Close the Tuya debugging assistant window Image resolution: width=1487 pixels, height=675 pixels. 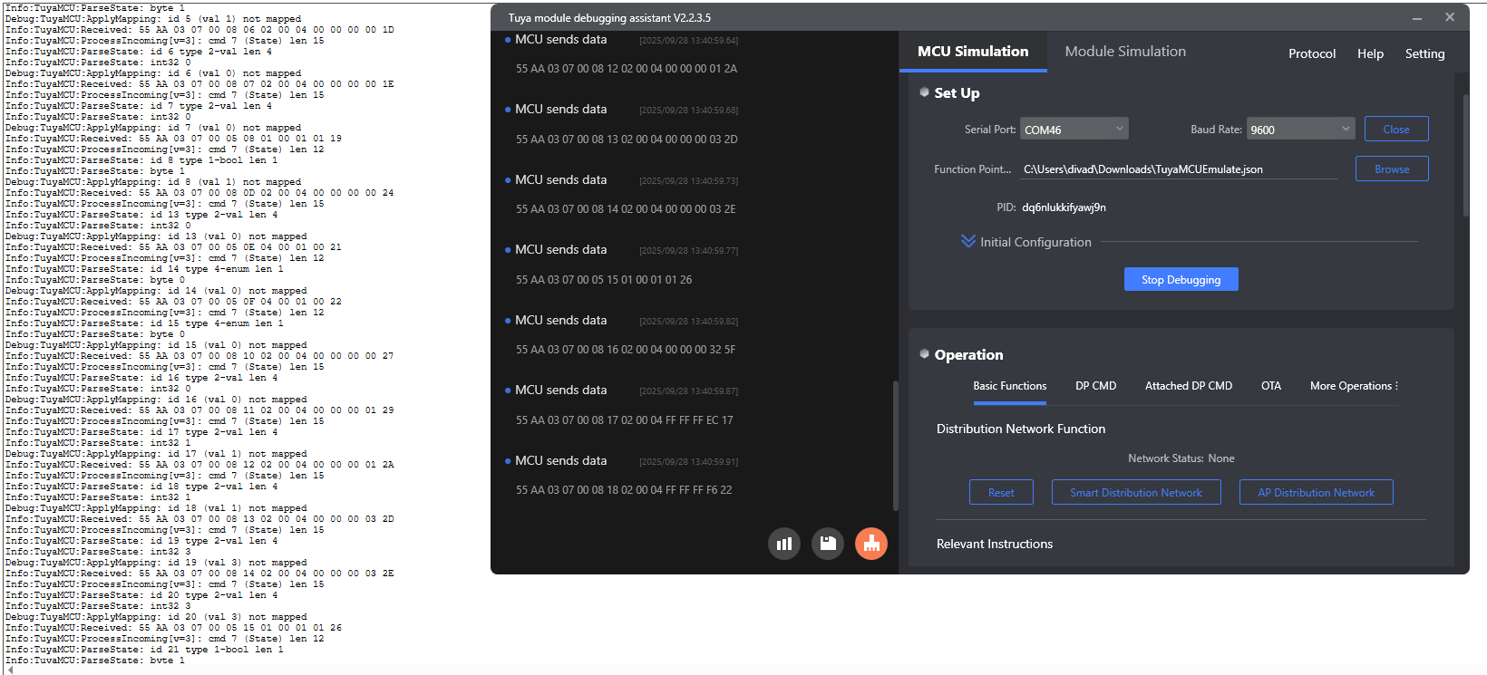click(x=1450, y=17)
